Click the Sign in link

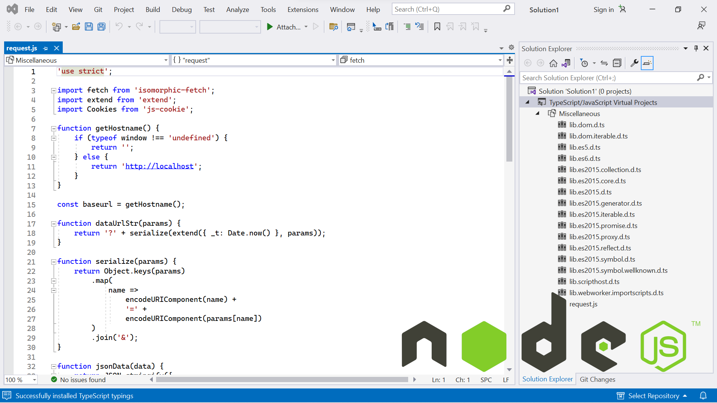tap(603, 9)
